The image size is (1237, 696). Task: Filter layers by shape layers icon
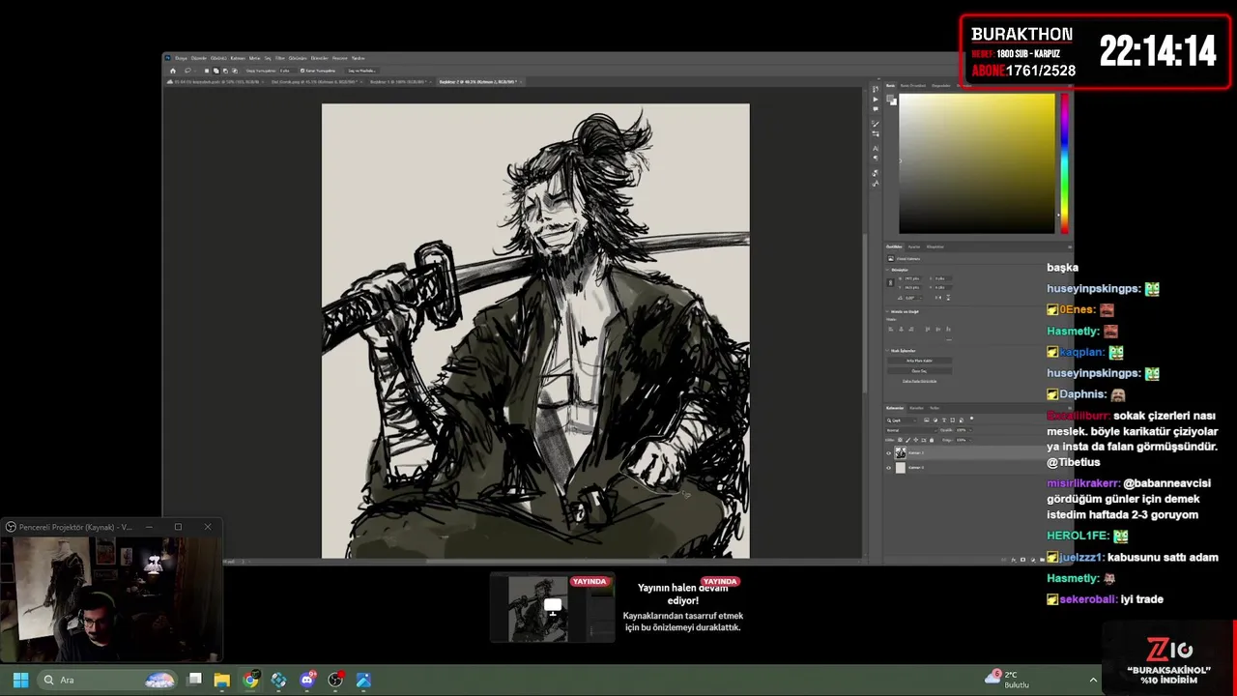click(953, 420)
